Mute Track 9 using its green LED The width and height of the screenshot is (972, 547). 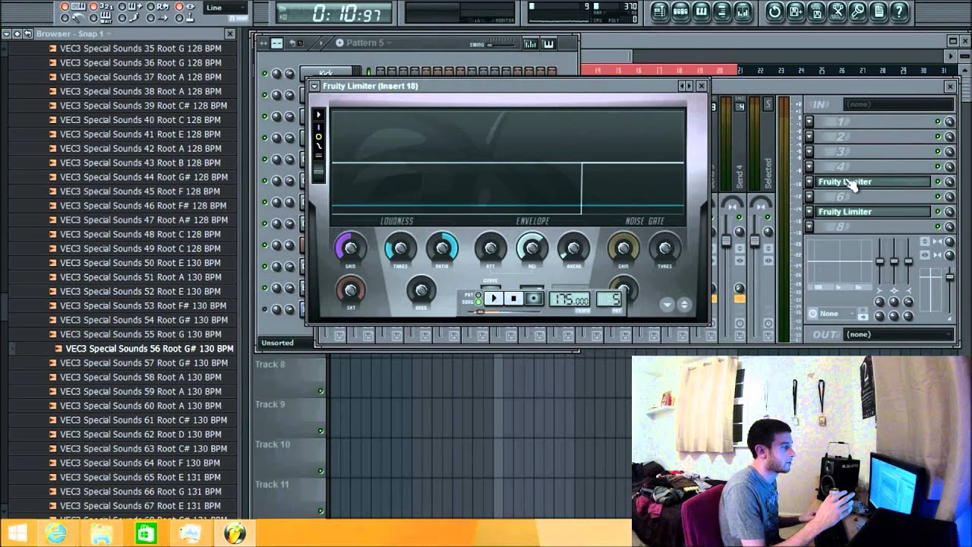click(320, 432)
